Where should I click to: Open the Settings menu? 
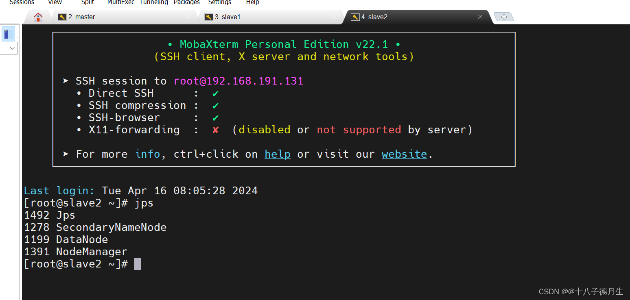(x=220, y=2)
